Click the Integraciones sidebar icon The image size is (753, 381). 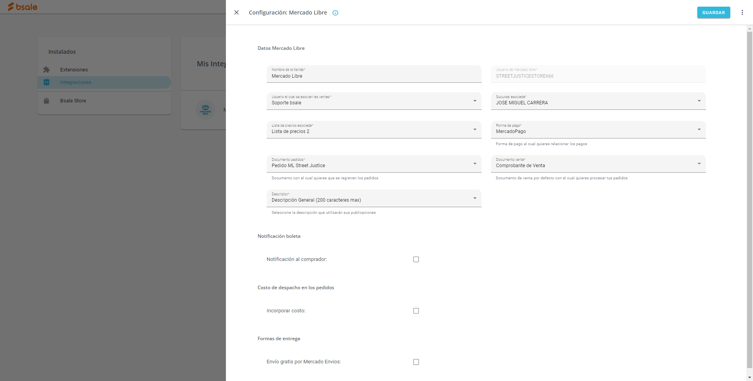pyautogui.click(x=47, y=82)
